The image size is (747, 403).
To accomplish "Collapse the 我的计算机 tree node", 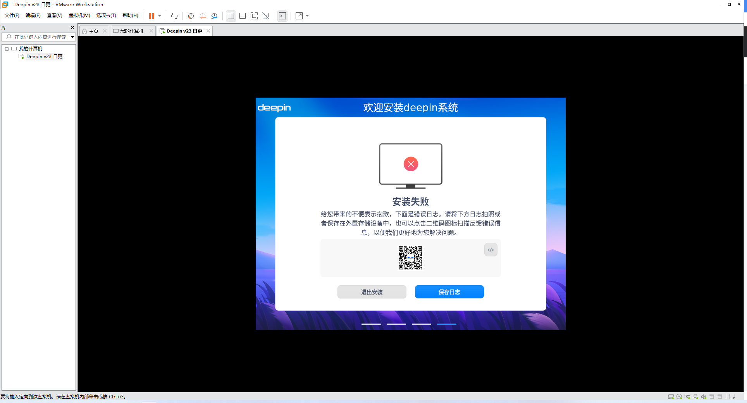I will tap(7, 49).
